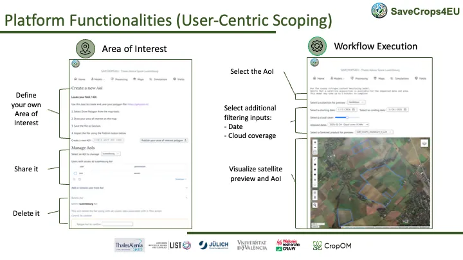Open the map search magnifier tool

(314, 205)
